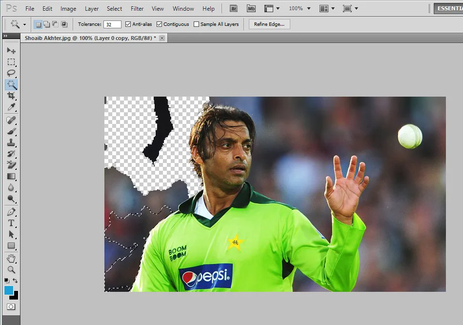Screen dimensions: 463x325
Task: Reset default foreground and background colors
Action: pyautogui.click(x=7, y=281)
